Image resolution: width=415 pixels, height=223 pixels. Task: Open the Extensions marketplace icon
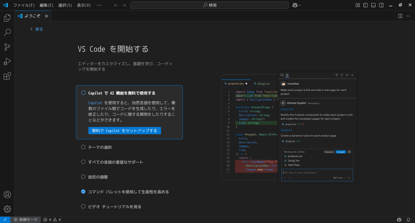(7, 76)
